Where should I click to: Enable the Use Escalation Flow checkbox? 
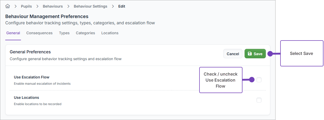(259, 80)
